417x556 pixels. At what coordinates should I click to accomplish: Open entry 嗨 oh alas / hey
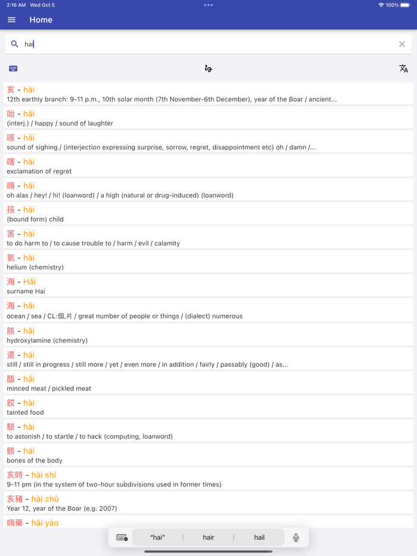pyautogui.click(x=208, y=190)
